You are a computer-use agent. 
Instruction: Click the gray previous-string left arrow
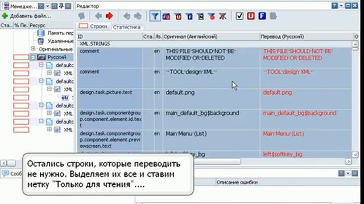click(98, 16)
